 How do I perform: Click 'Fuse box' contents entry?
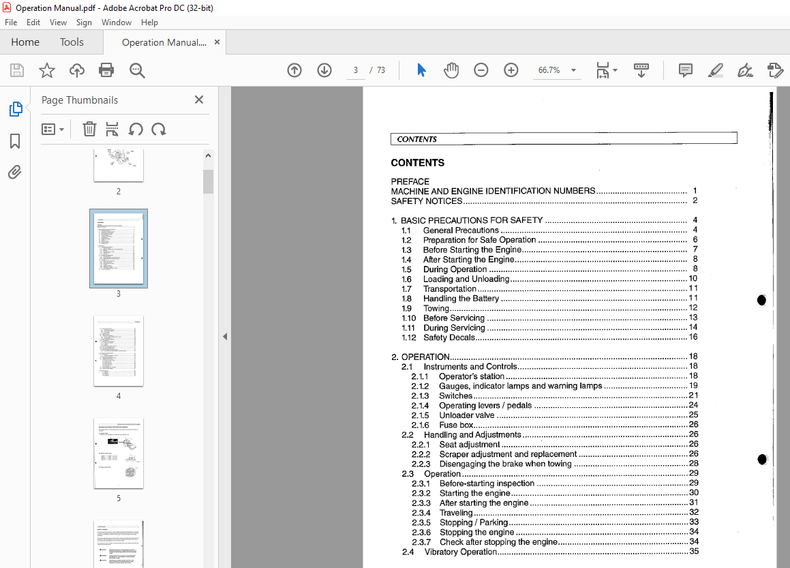click(x=456, y=425)
